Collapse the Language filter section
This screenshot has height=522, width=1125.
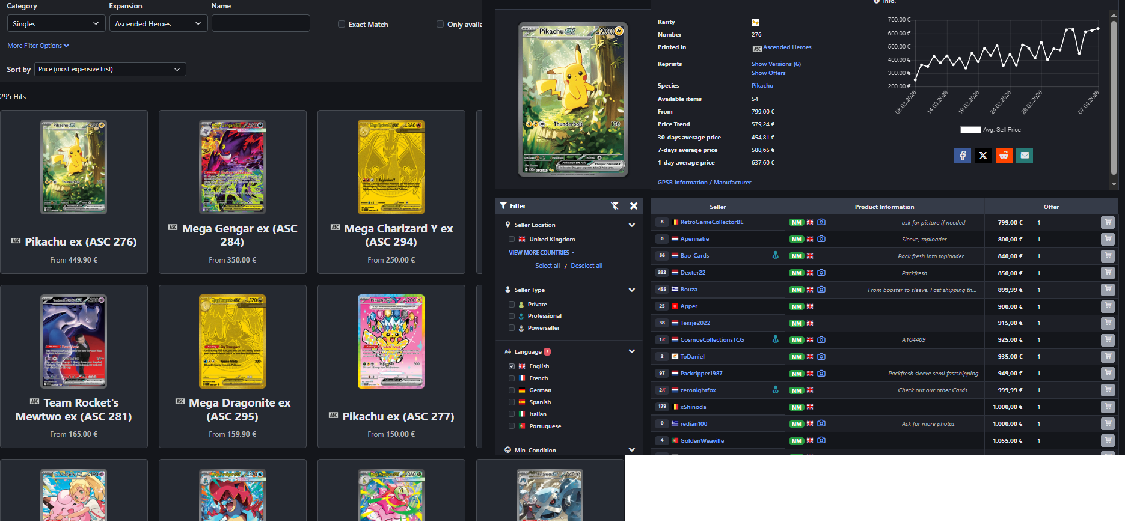pyautogui.click(x=632, y=351)
